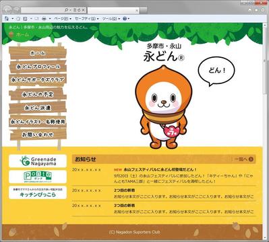
Task: Open the 3つ目の新着 news item
Action: pos(124,205)
